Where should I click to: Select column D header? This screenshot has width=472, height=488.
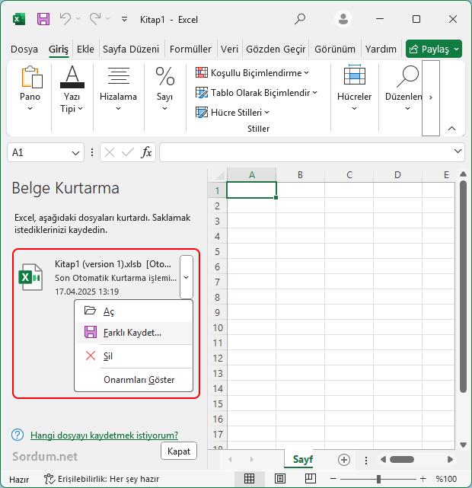point(397,174)
